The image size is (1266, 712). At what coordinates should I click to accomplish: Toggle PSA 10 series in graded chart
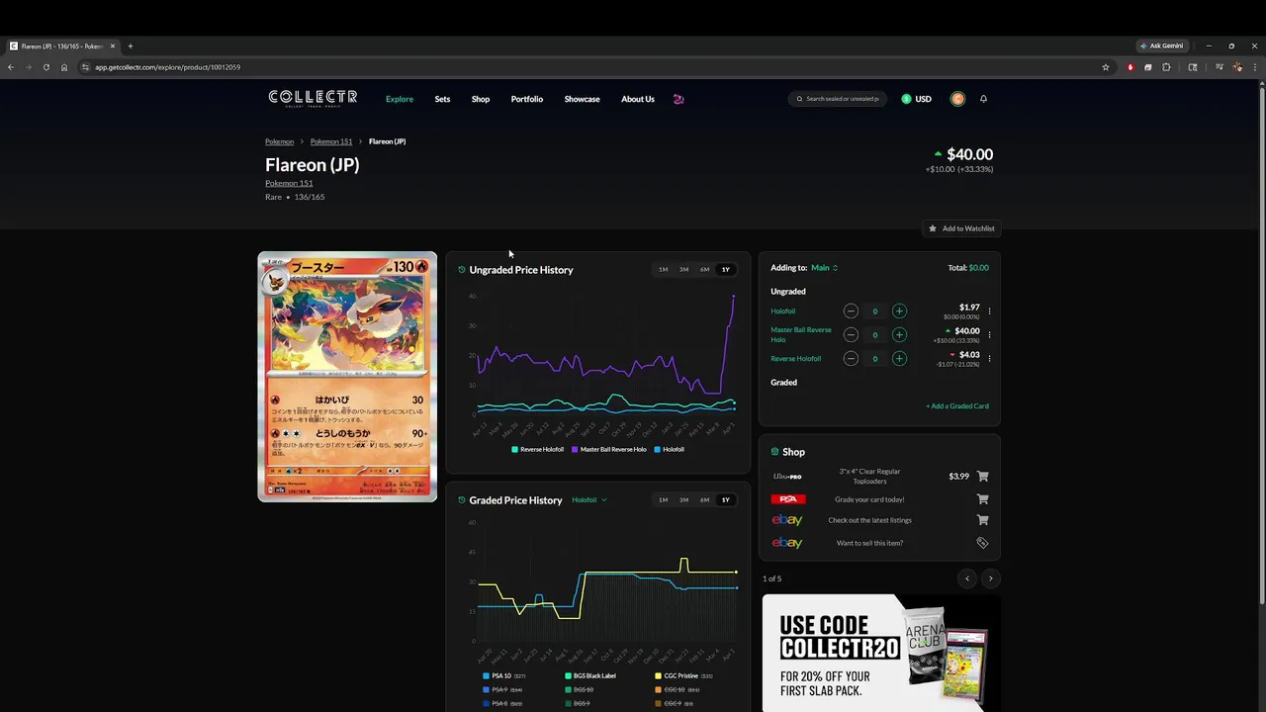pyautogui.click(x=504, y=675)
